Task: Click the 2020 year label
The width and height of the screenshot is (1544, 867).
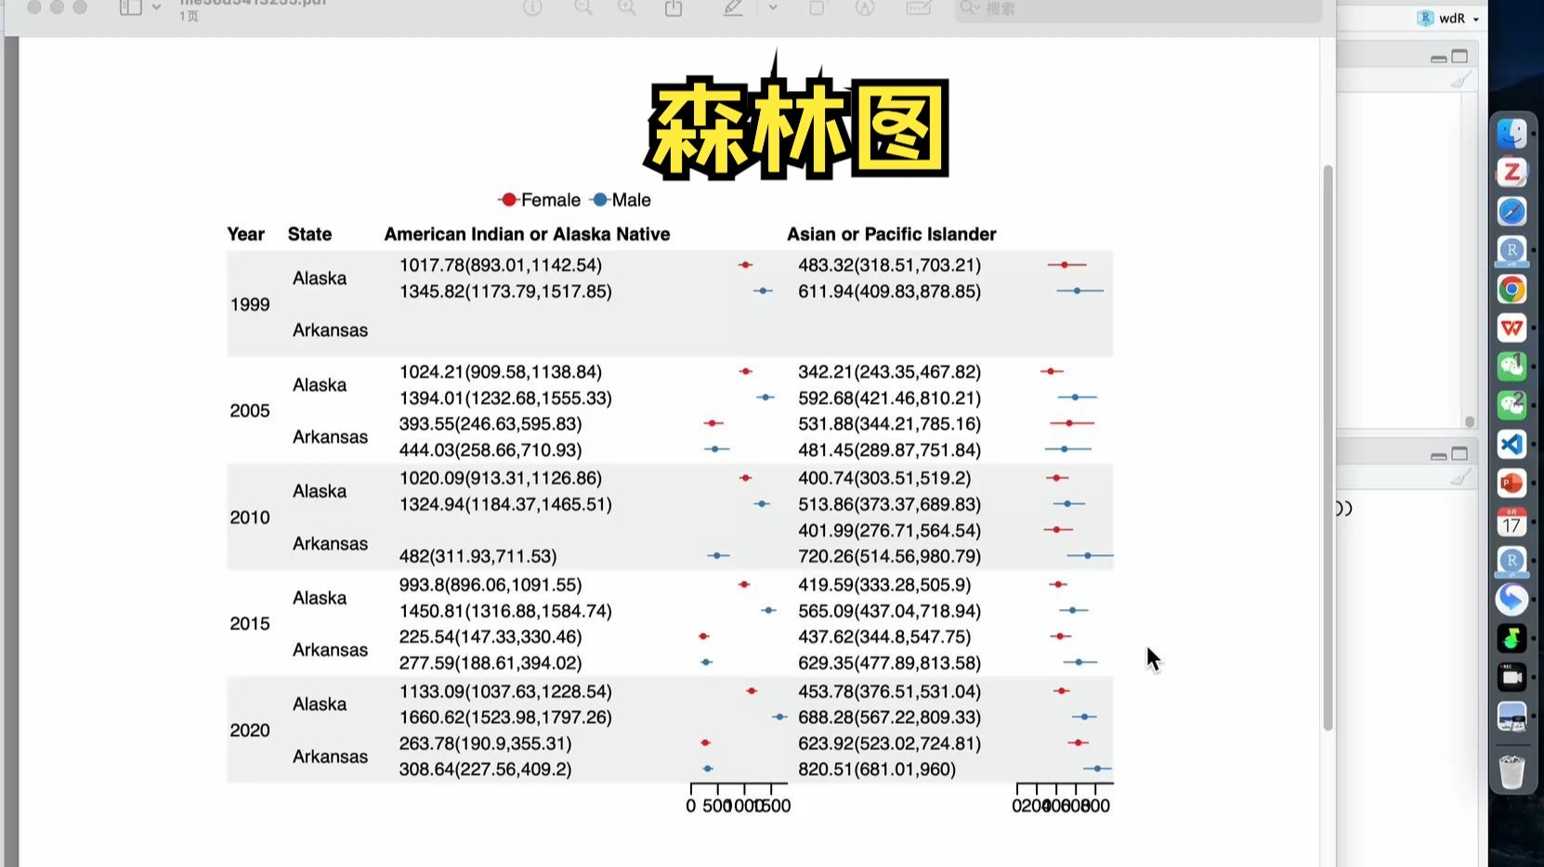Action: pos(250,731)
